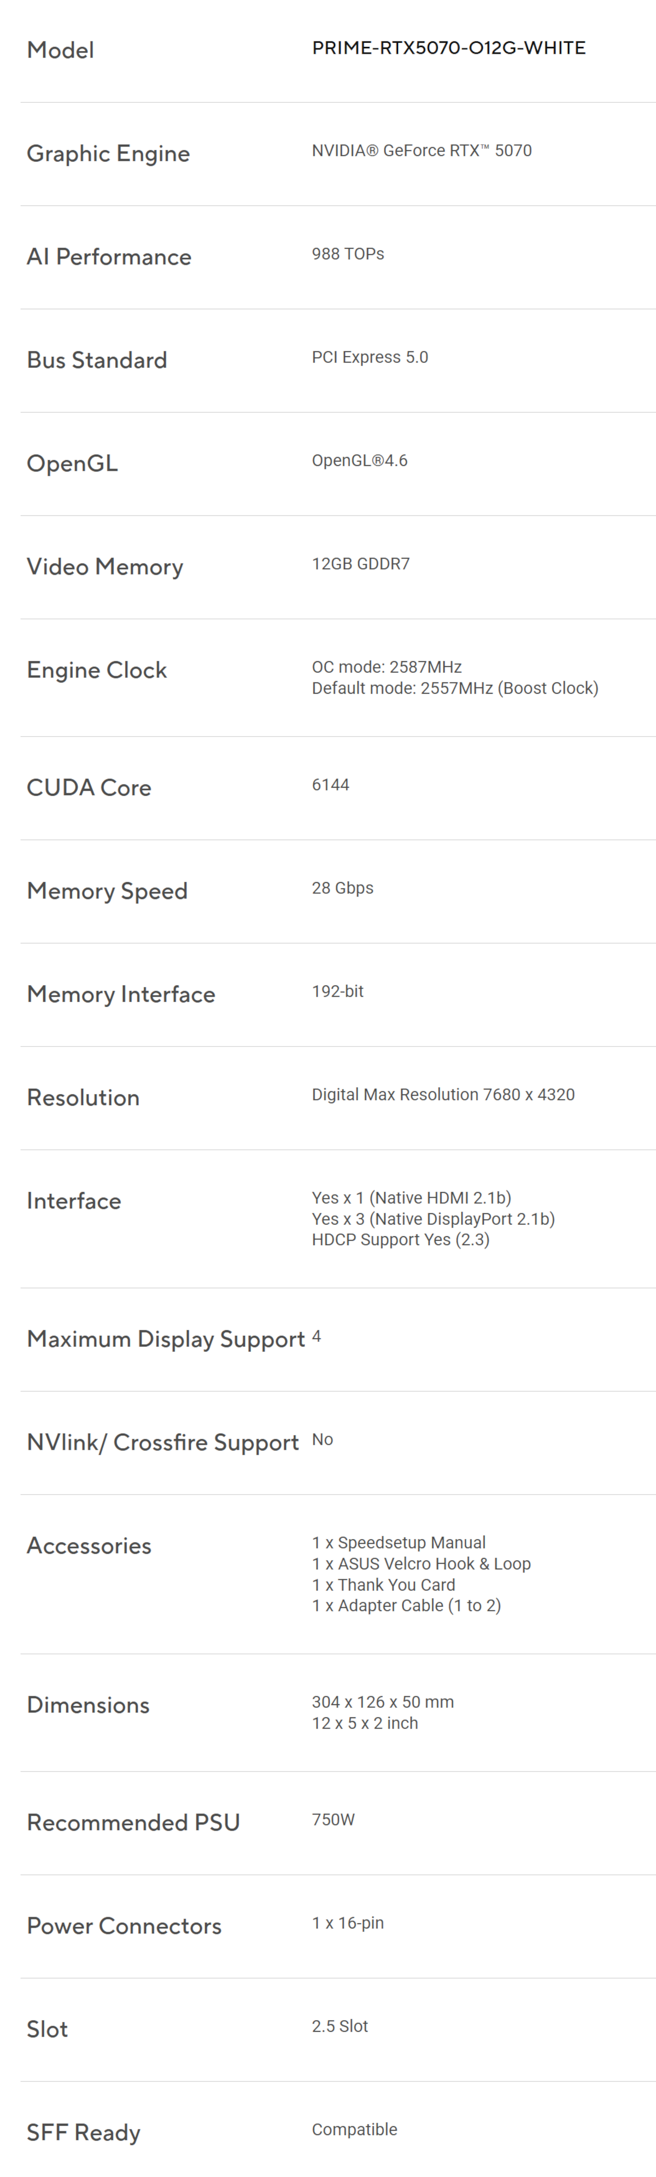Click the OpenGL 4.6 value
656x2177 pixels.
[x=359, y=461]
